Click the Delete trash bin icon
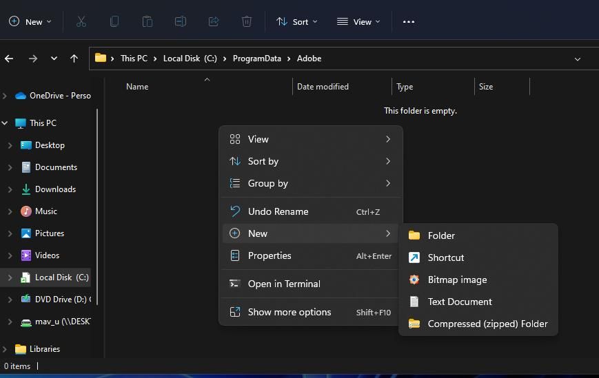The width and height of the screenshot is (599, 378). pos(247,22)
